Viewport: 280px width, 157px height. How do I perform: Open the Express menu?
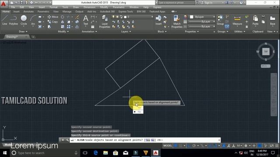(157, 7)
